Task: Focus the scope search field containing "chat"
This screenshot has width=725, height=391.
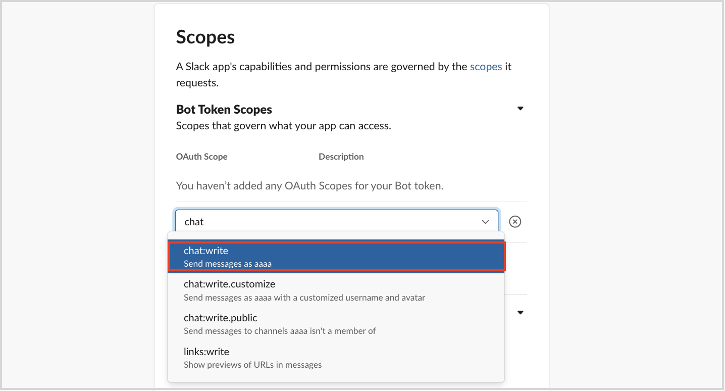Action: tap(337, 222)
